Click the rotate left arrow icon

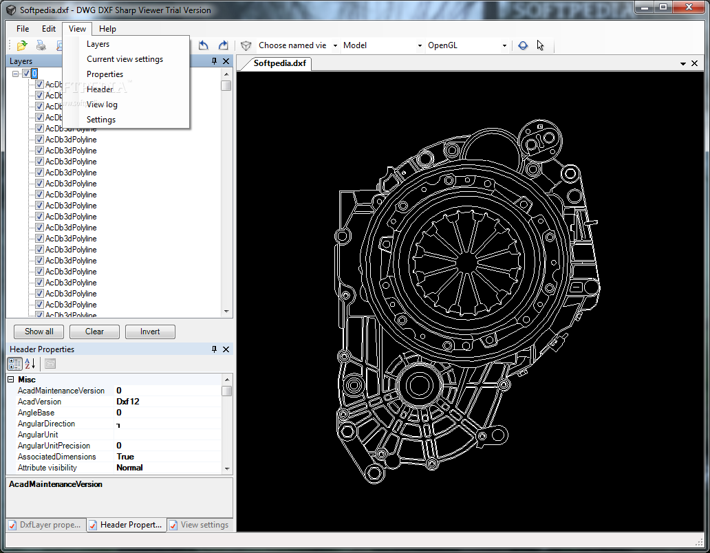(x=203, y=45)
